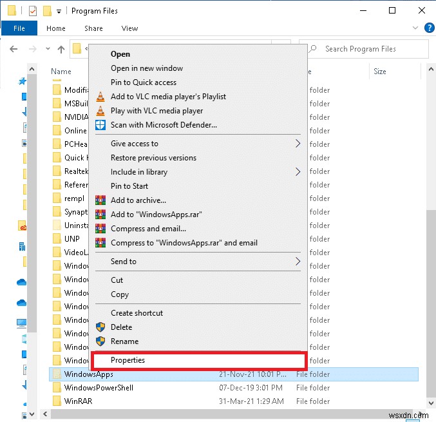436x422 pixels.
Task: Click the blue Help question mark icon
Action: click(x=429, y=28)
